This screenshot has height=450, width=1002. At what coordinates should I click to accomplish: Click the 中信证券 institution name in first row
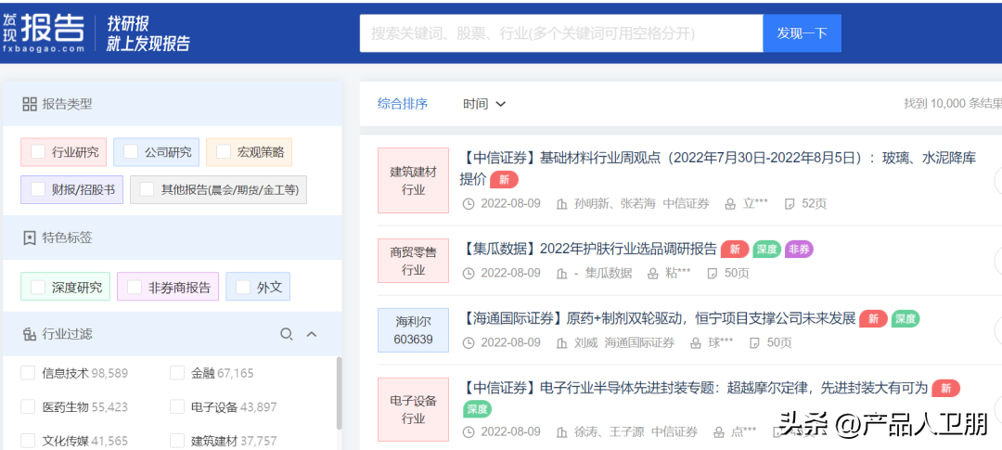pos(687,204)
